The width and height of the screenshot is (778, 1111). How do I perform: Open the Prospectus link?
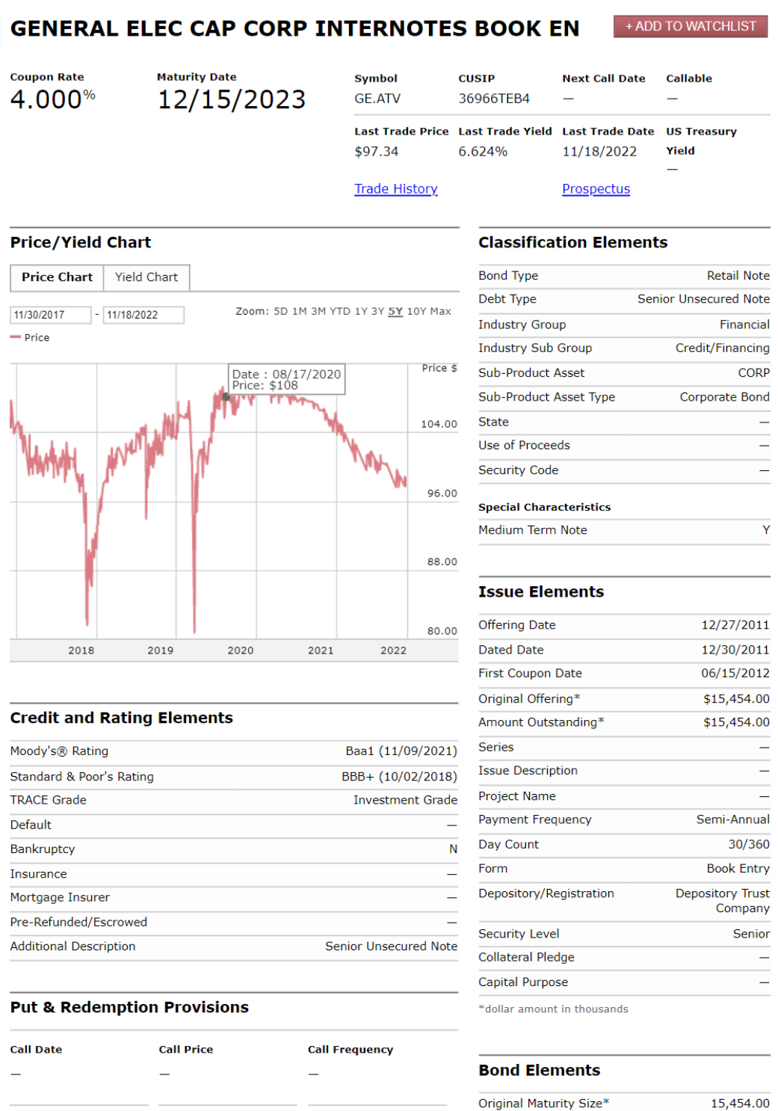(x=596, y=189)
